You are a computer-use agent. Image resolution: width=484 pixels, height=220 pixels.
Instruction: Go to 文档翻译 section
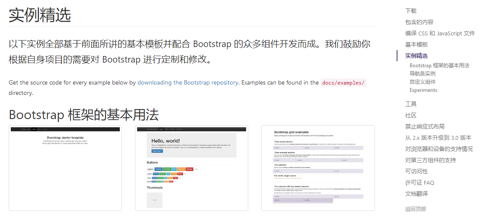417,194
